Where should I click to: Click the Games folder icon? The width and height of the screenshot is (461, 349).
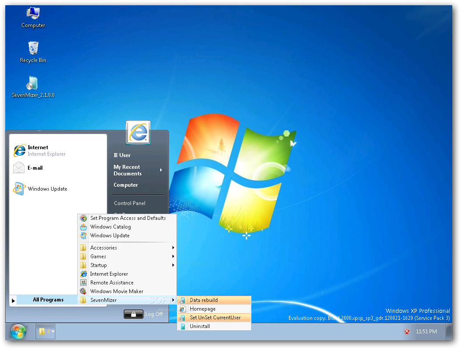point(83,257)
